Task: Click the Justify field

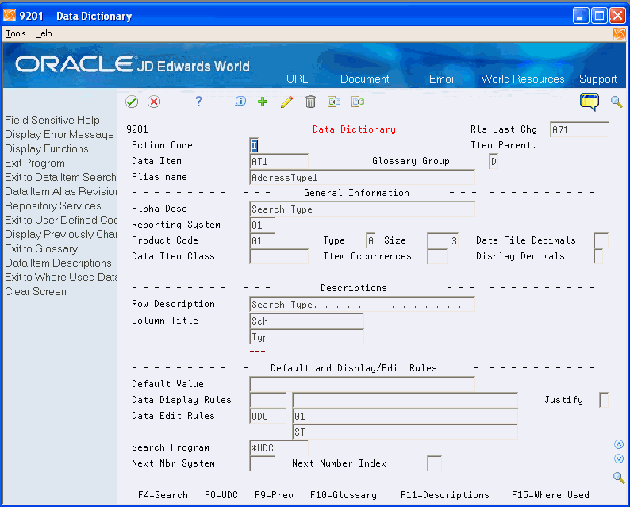Action: click(x=604, y=400)
